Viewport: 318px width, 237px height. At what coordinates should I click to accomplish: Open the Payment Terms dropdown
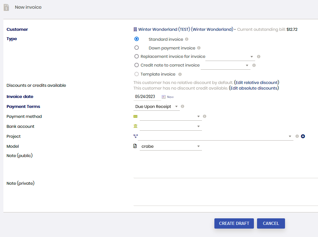[x=157, y=107]
